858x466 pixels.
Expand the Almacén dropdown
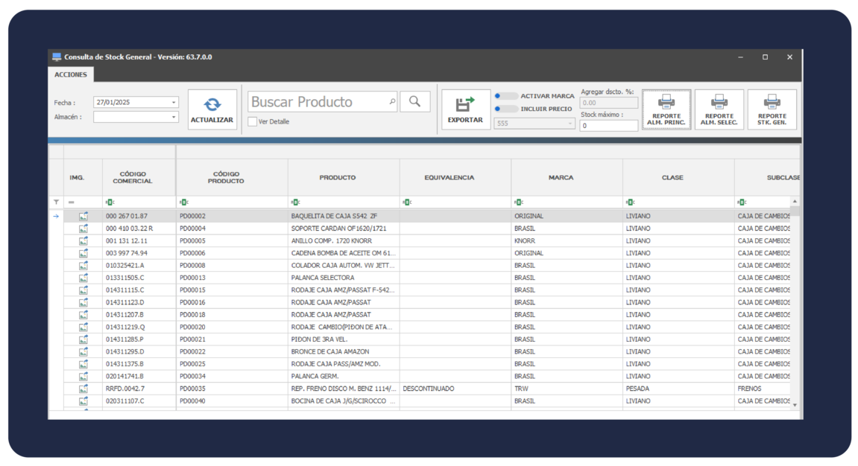[174, 117]
